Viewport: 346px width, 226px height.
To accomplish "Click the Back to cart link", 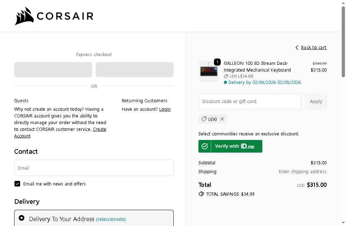I will [x=314, y=48].
